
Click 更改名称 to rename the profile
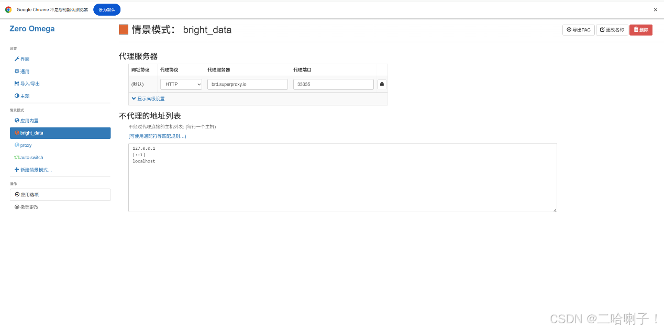click(x=612, y=30)
